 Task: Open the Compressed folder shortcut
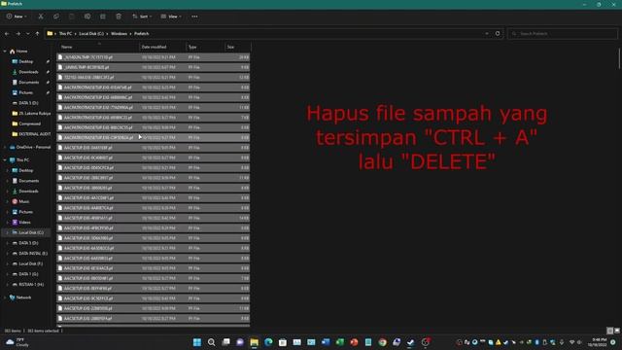coord(30,123)
